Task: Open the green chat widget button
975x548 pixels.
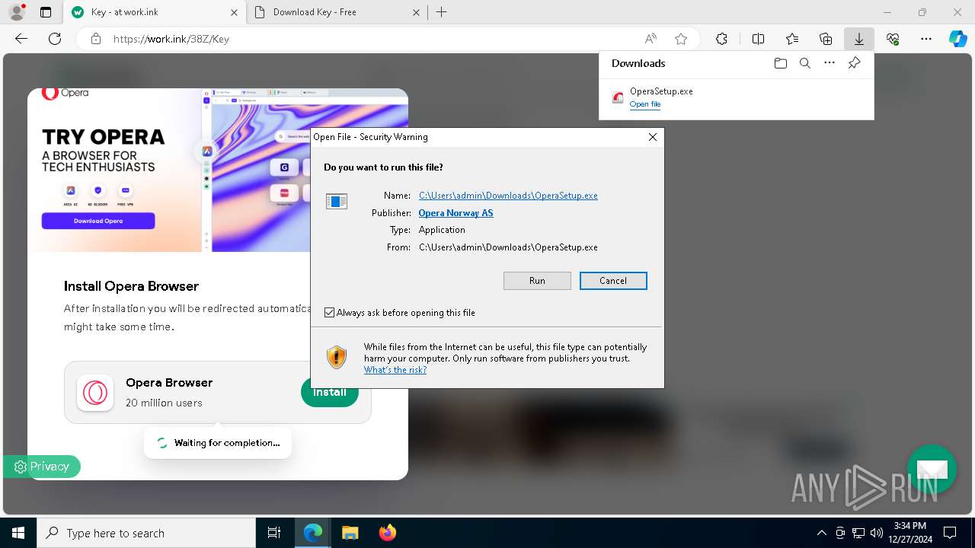Action: coord(932,469)
